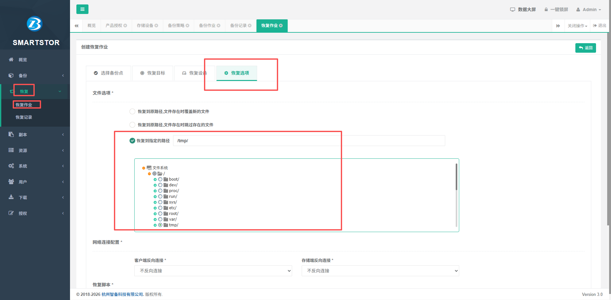
Task: Close the 产品授权 tab
Action: coord(125,26)
